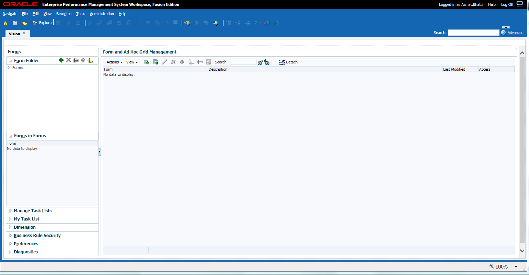This screenshot has width=529, height=275.
Task: Click the cube icon with lines before the toolbar separator
Action: (x=216, y=23)
